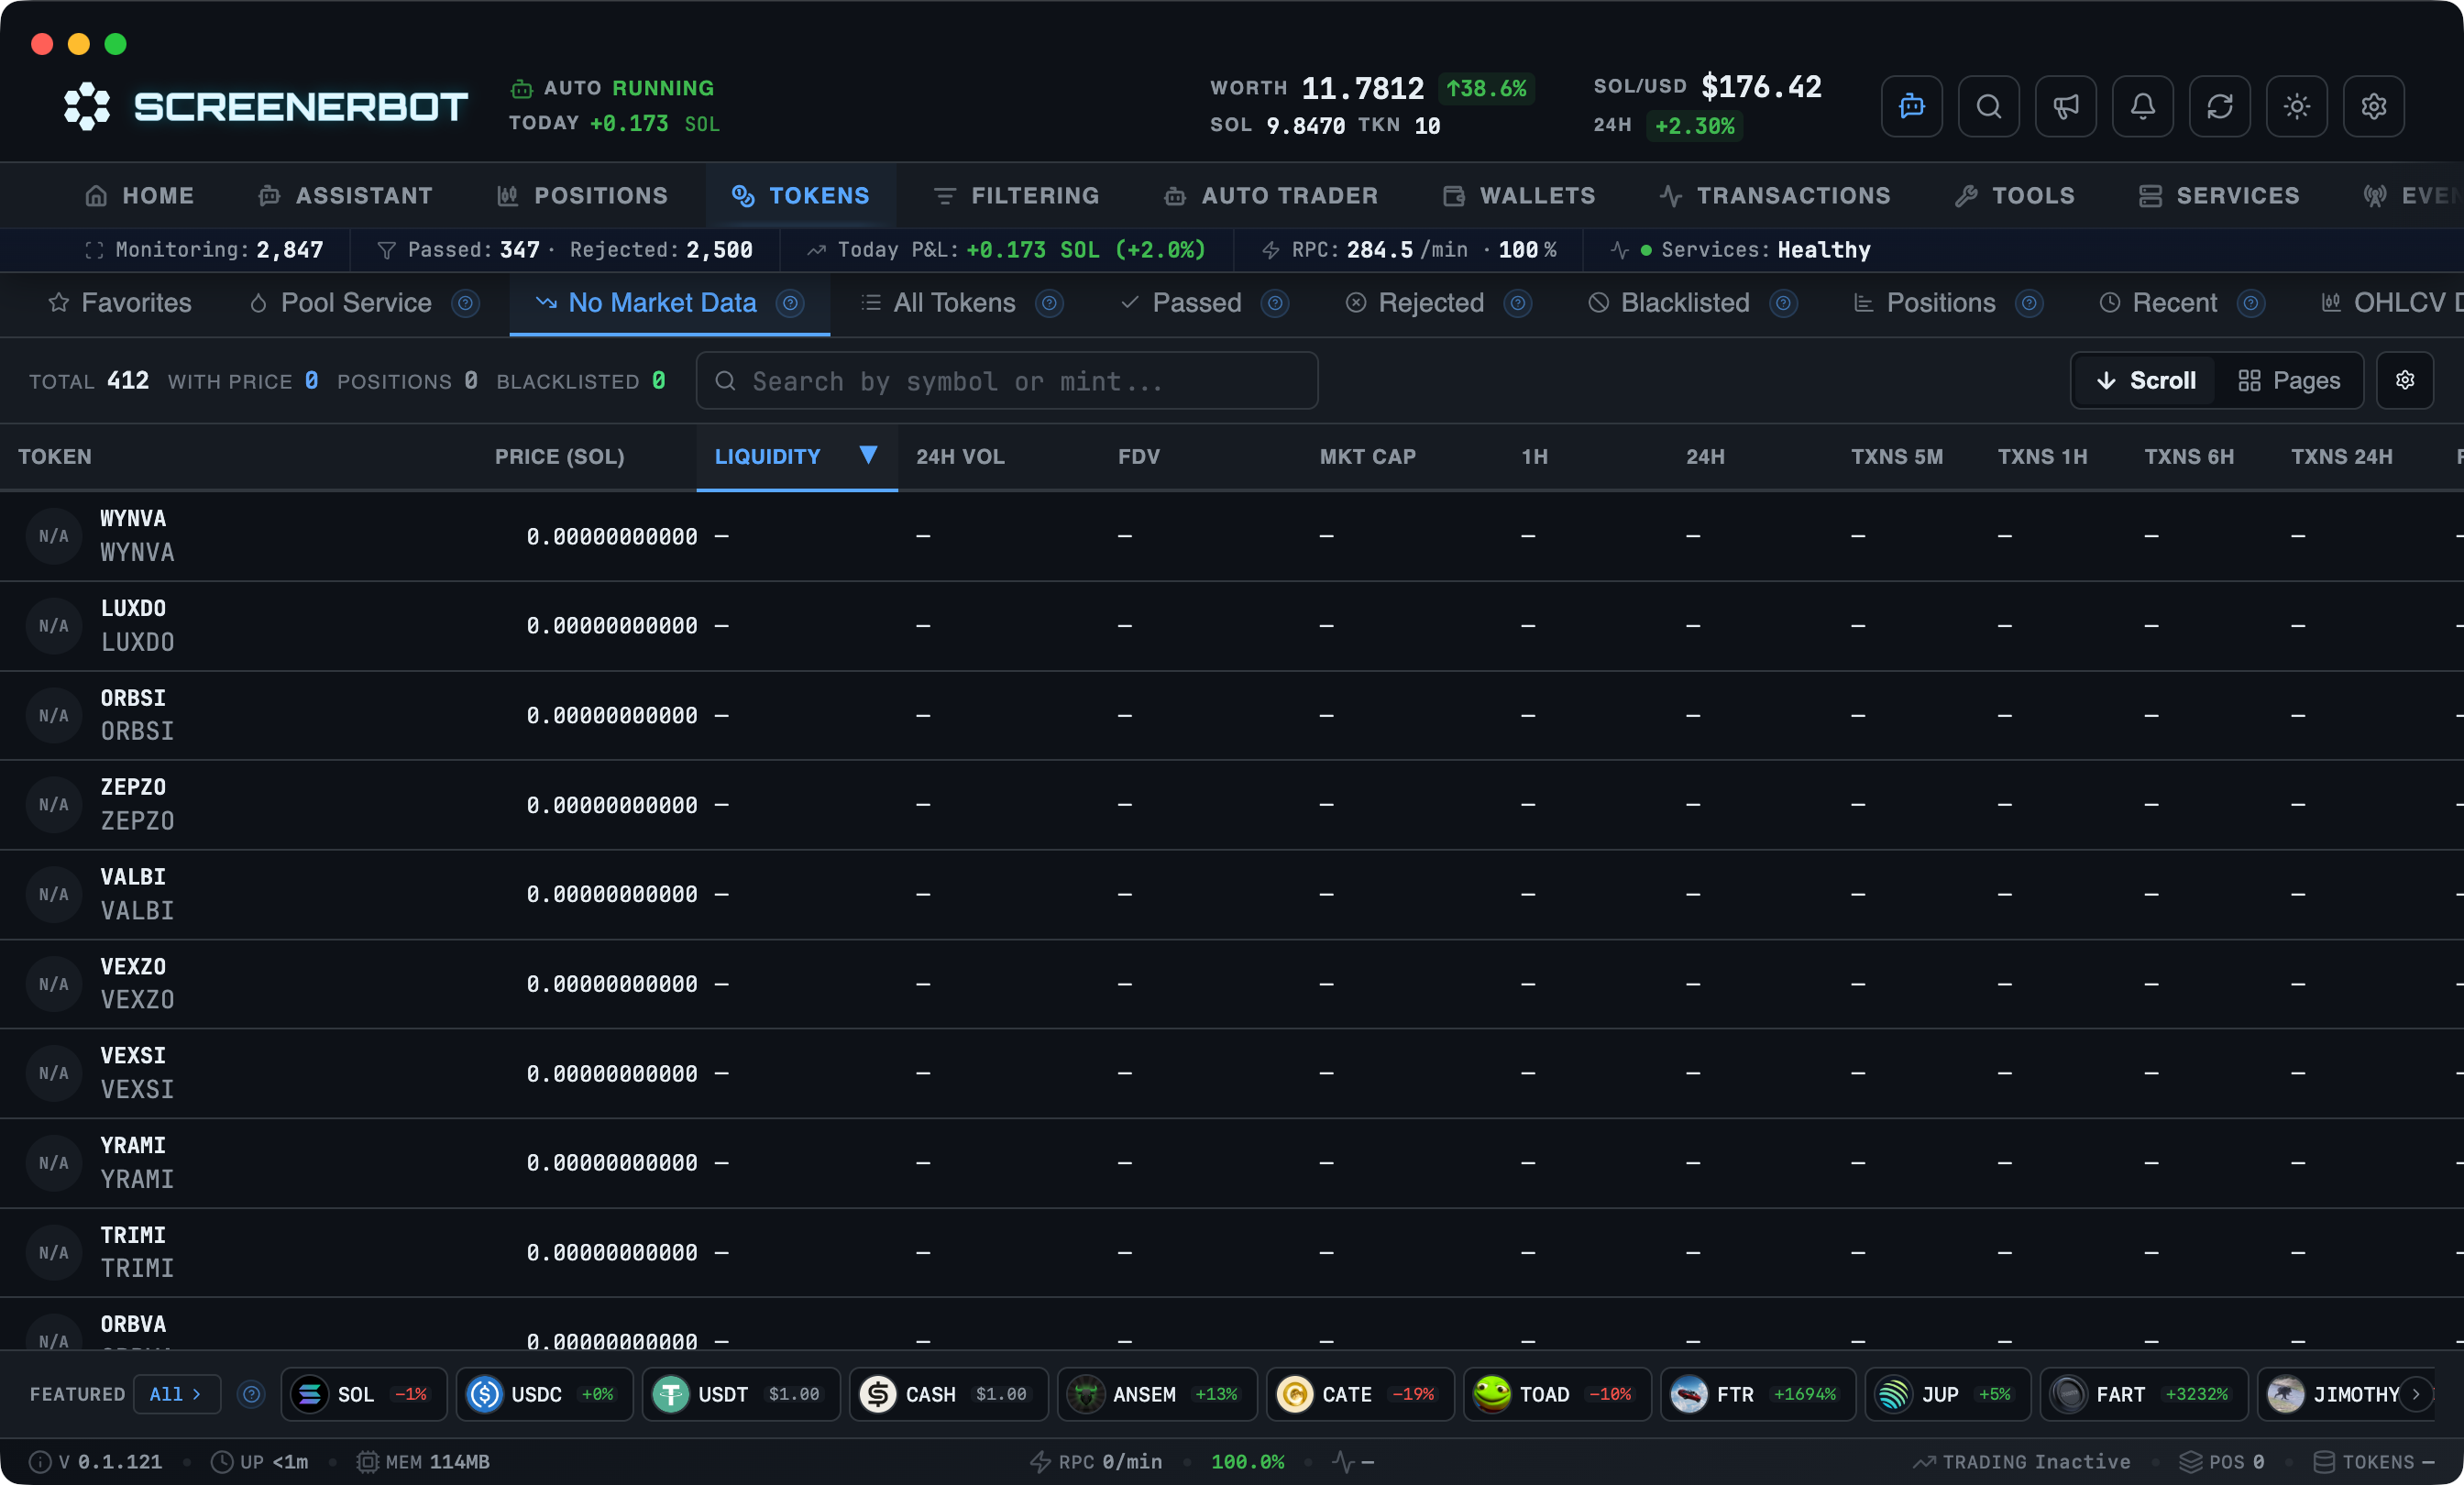This screenshot has height=1485, width=2464.
Task: Click the TOAD featured token chip
Action: point(1557,1394)
